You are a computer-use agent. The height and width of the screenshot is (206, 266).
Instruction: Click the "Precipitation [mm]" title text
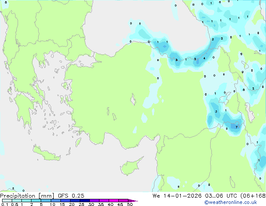click(x=27, y=196)
